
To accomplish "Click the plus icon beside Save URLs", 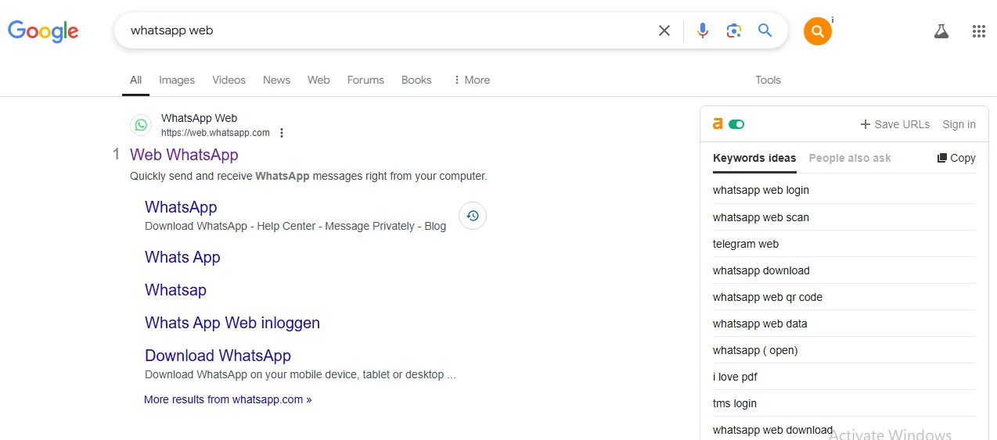I will point(866,124).
